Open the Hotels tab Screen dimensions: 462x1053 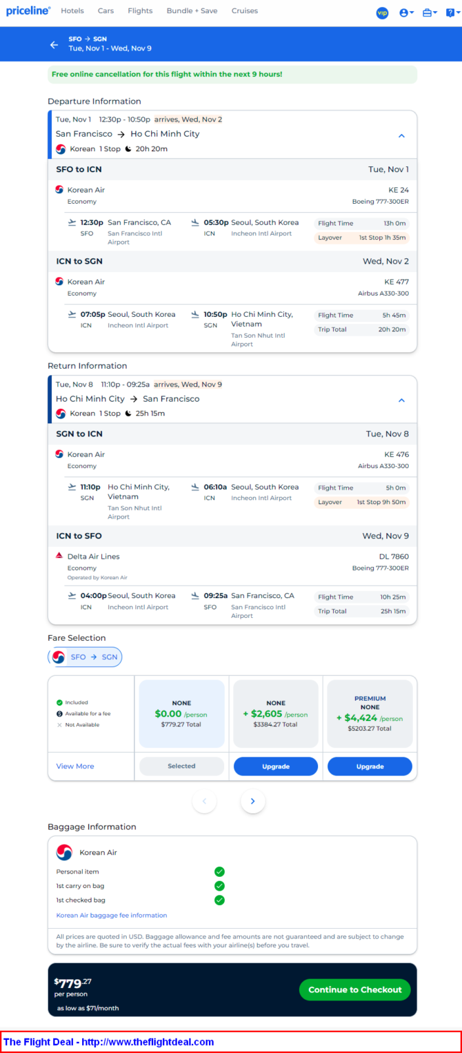coord(72,11)
